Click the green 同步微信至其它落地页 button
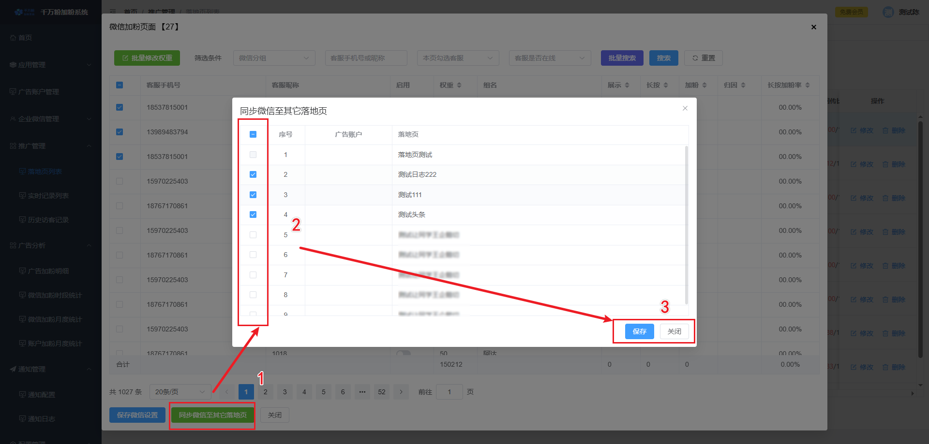 [212, 415]
